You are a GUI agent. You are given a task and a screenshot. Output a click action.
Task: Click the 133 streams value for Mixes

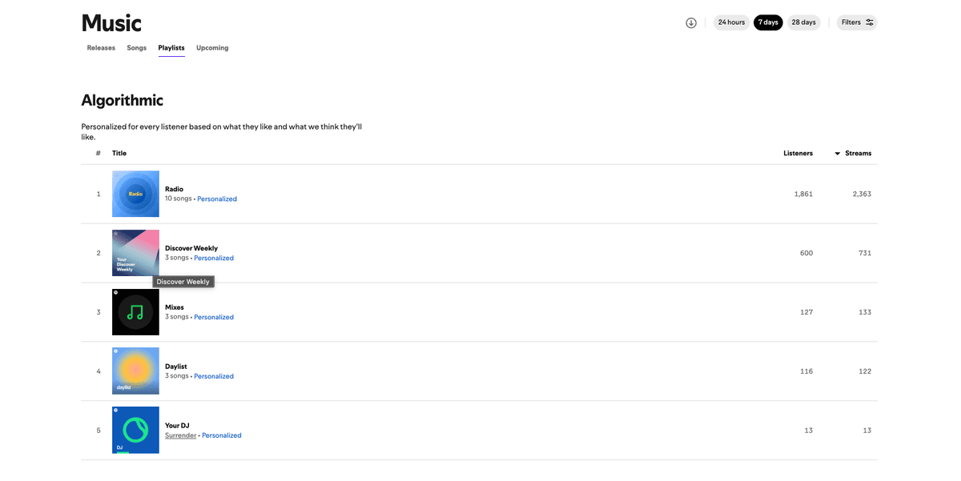[865, 312]
